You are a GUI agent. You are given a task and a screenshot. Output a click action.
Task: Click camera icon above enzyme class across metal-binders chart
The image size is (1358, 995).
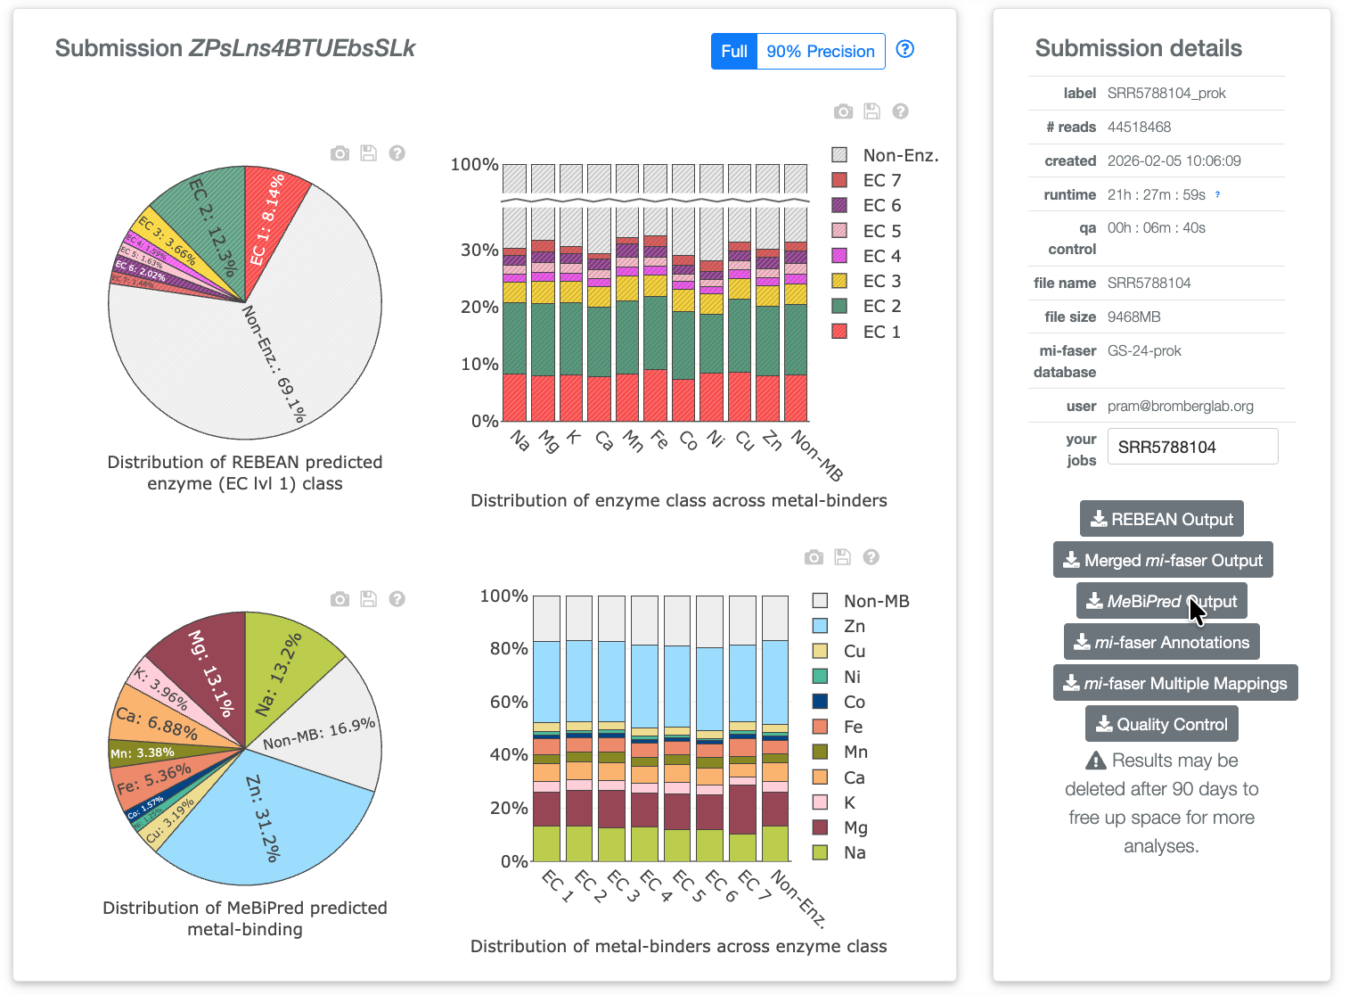point(843,111)
